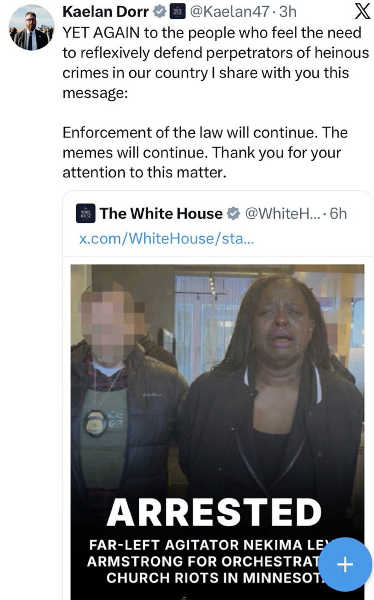Screen dimensions: 374x600
Task: Click the 'YET AGAIN to the people' paragraph
Action: (x=216, y=63)
